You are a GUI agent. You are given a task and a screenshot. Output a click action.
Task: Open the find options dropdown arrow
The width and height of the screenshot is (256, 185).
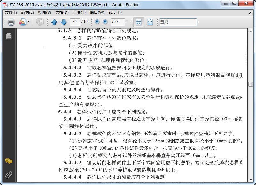coord(198,22)
